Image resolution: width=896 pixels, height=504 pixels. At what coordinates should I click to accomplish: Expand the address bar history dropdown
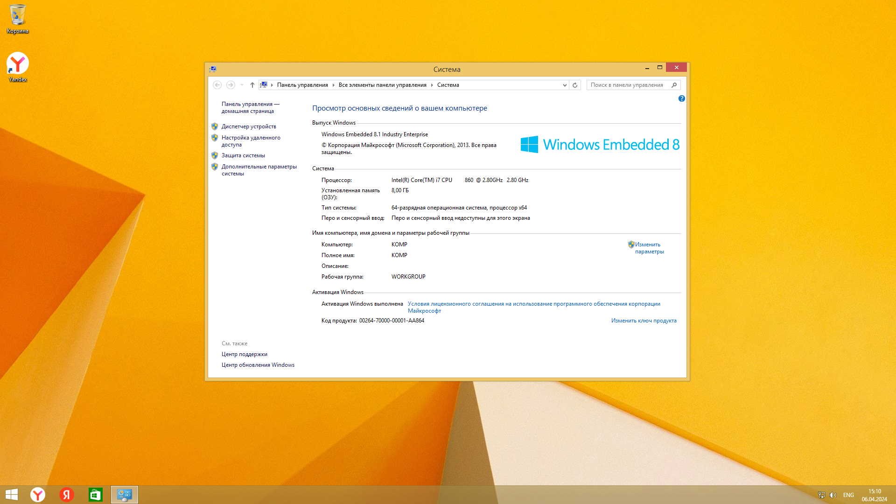[565, 85]
